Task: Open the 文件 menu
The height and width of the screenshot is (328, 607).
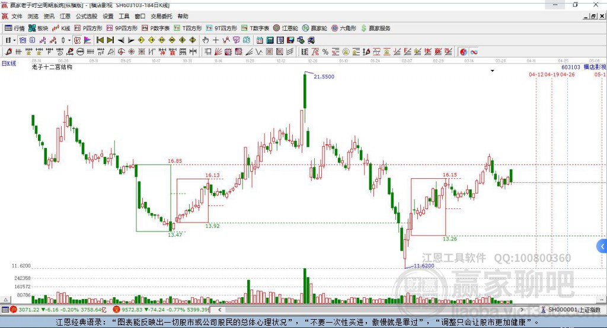Action: coord(17,16)
